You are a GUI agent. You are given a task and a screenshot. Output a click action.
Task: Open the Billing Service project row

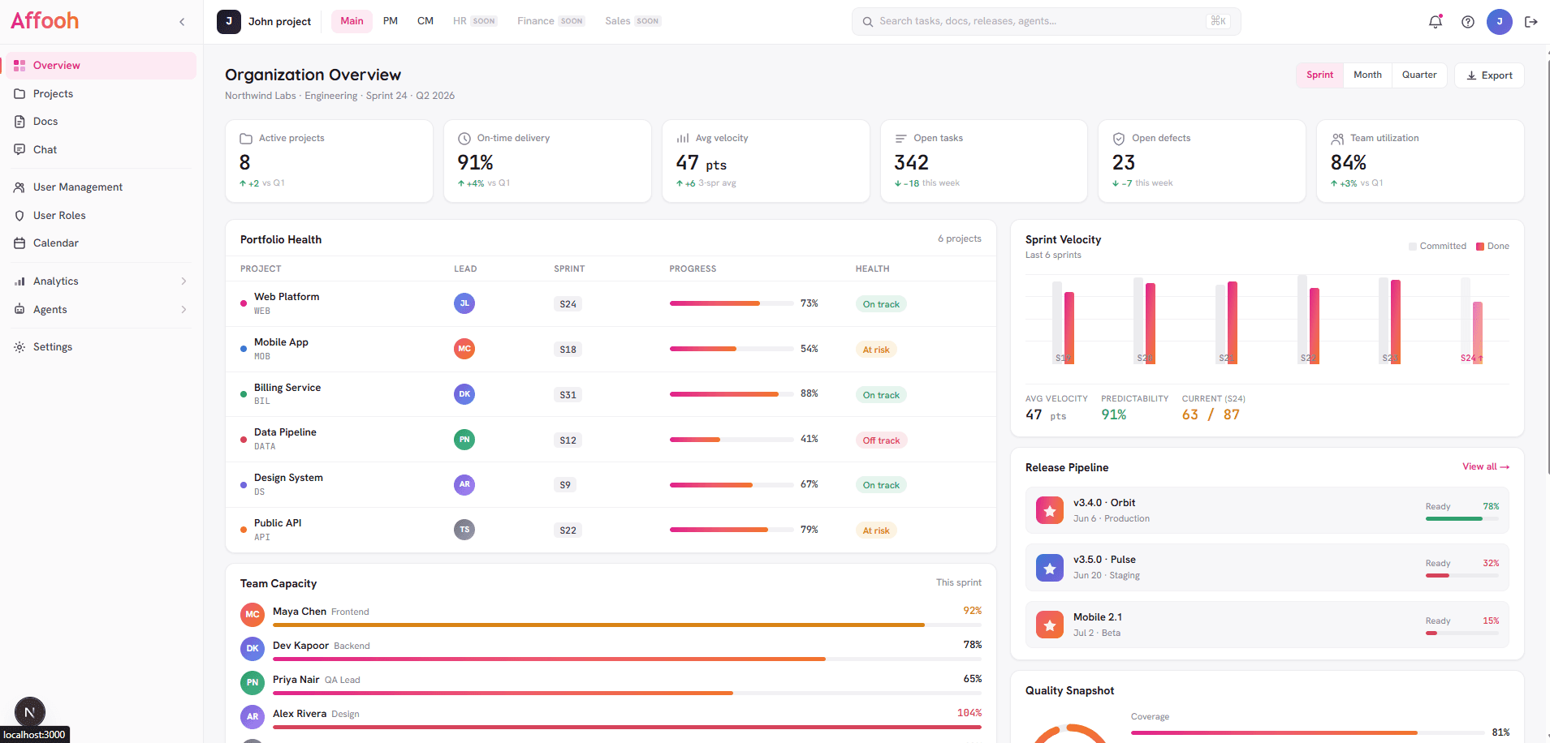pyautogui.click(x=611, y=394)
